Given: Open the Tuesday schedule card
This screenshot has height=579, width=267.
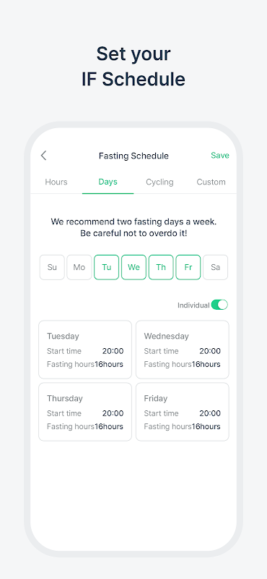Looking at the screenshot, I should tap(85, 350).
